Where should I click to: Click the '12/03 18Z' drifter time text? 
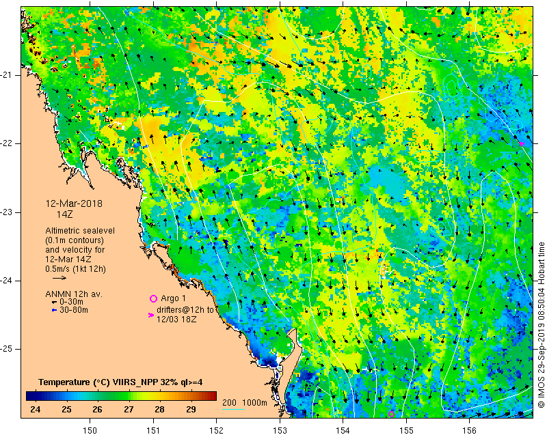tap(176, 319)
